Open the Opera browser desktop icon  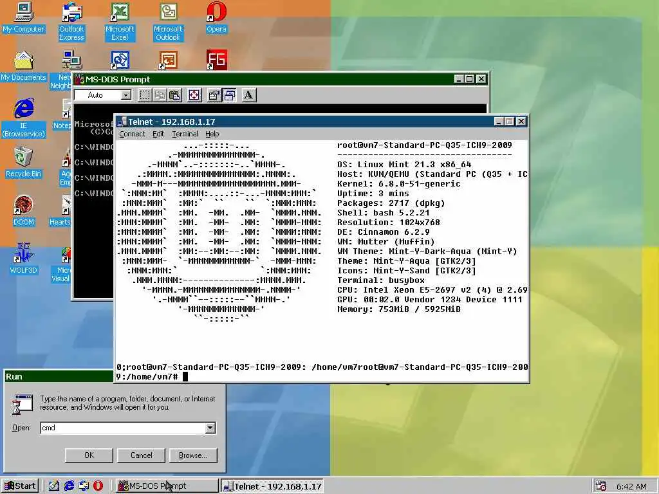tap(216, 18)
